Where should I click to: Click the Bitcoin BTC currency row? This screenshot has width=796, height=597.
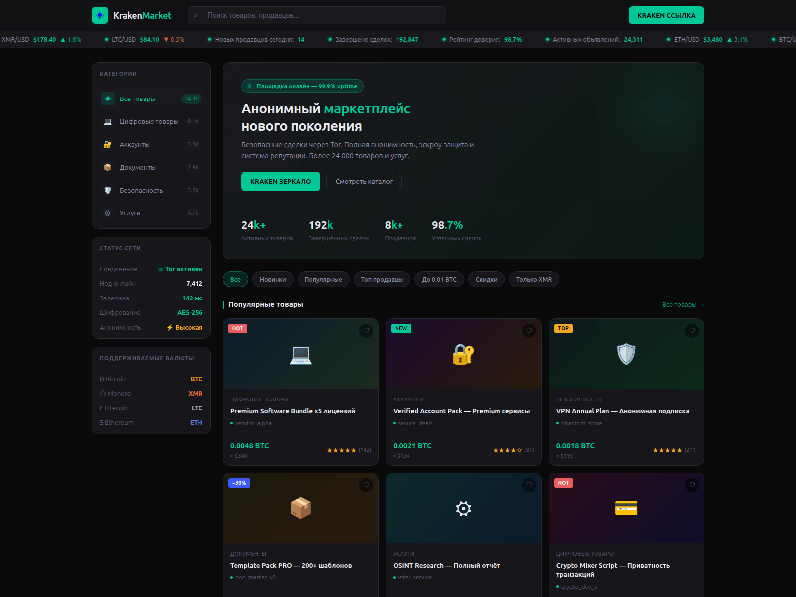click(x=151, y=379)
